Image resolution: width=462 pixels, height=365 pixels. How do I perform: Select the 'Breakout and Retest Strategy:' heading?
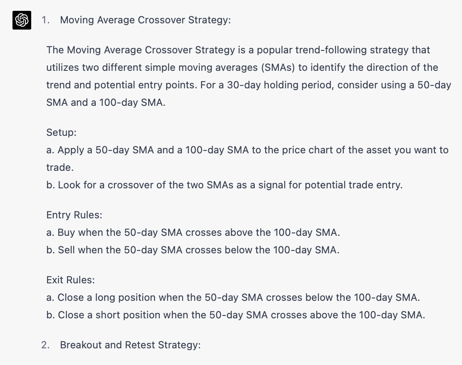pos(130,345)
